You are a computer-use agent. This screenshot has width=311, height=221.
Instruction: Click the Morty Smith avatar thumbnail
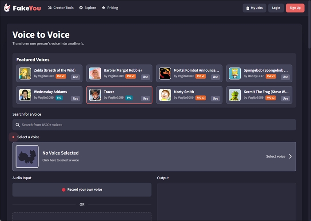[165, 95]
